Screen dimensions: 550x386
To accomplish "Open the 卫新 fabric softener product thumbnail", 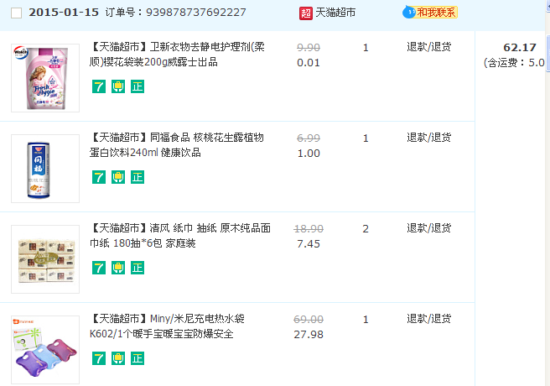I will tap(45, 78).
